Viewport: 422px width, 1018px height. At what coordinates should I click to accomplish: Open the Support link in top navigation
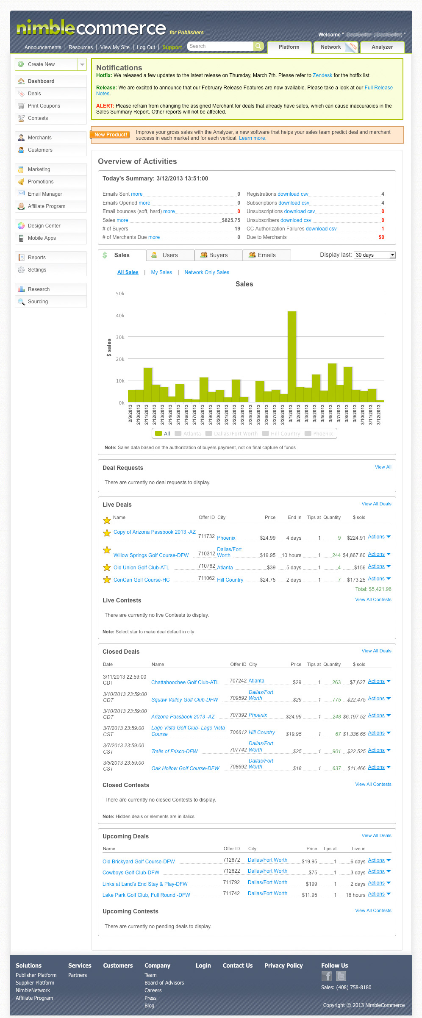pyautogui.click(x=172, y=47)
